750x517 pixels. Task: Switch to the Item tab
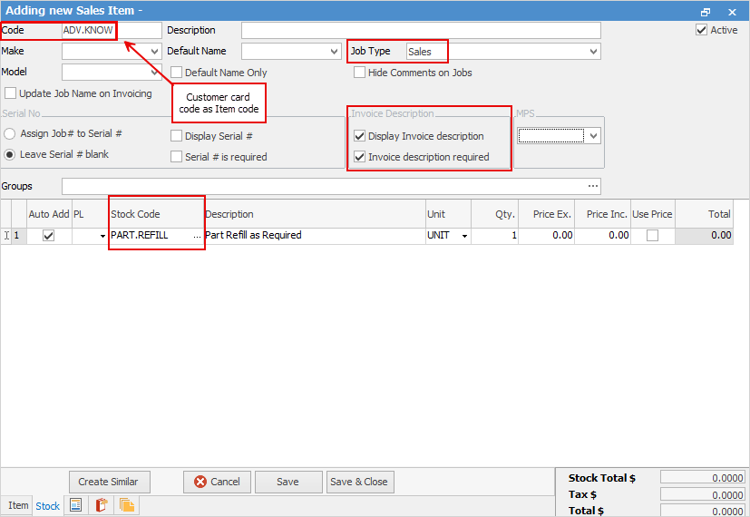coord(18,505)
